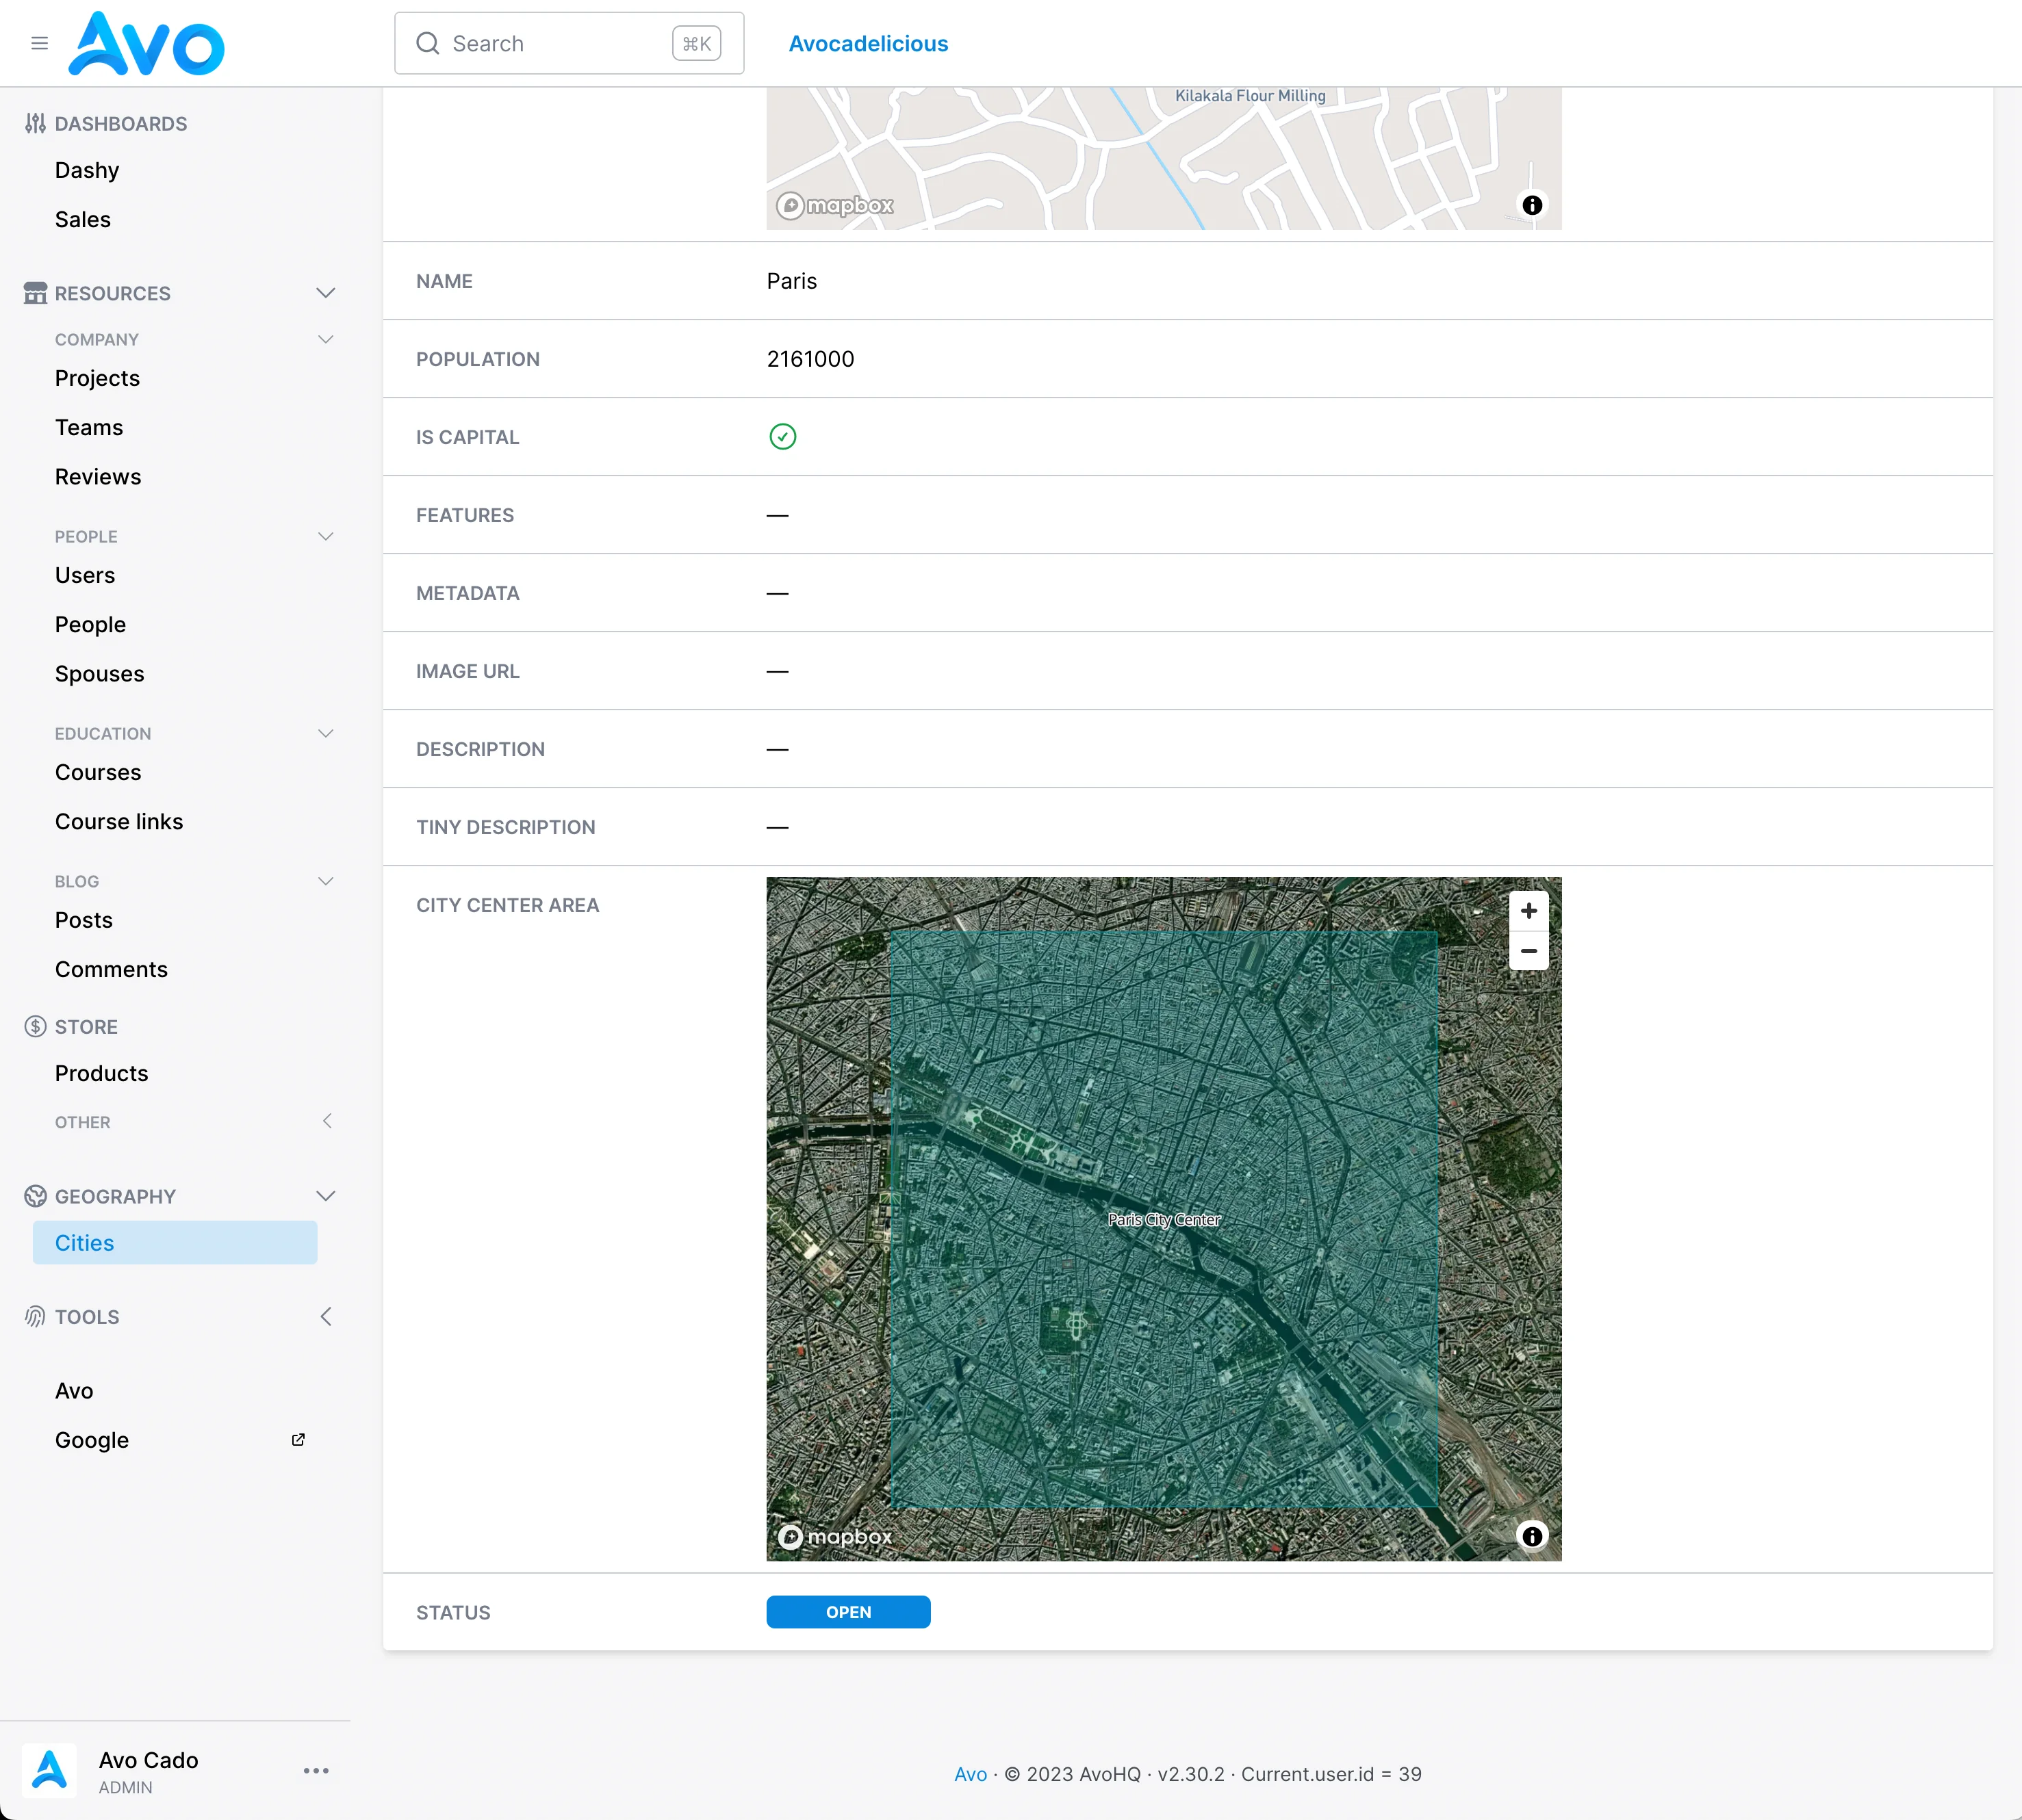Zoom out on the city center map
Viewport: 2022px width, 1820px height.
(1528, 951)
